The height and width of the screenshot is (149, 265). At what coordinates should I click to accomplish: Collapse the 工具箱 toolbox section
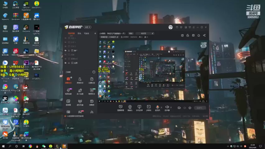point(94,72)
